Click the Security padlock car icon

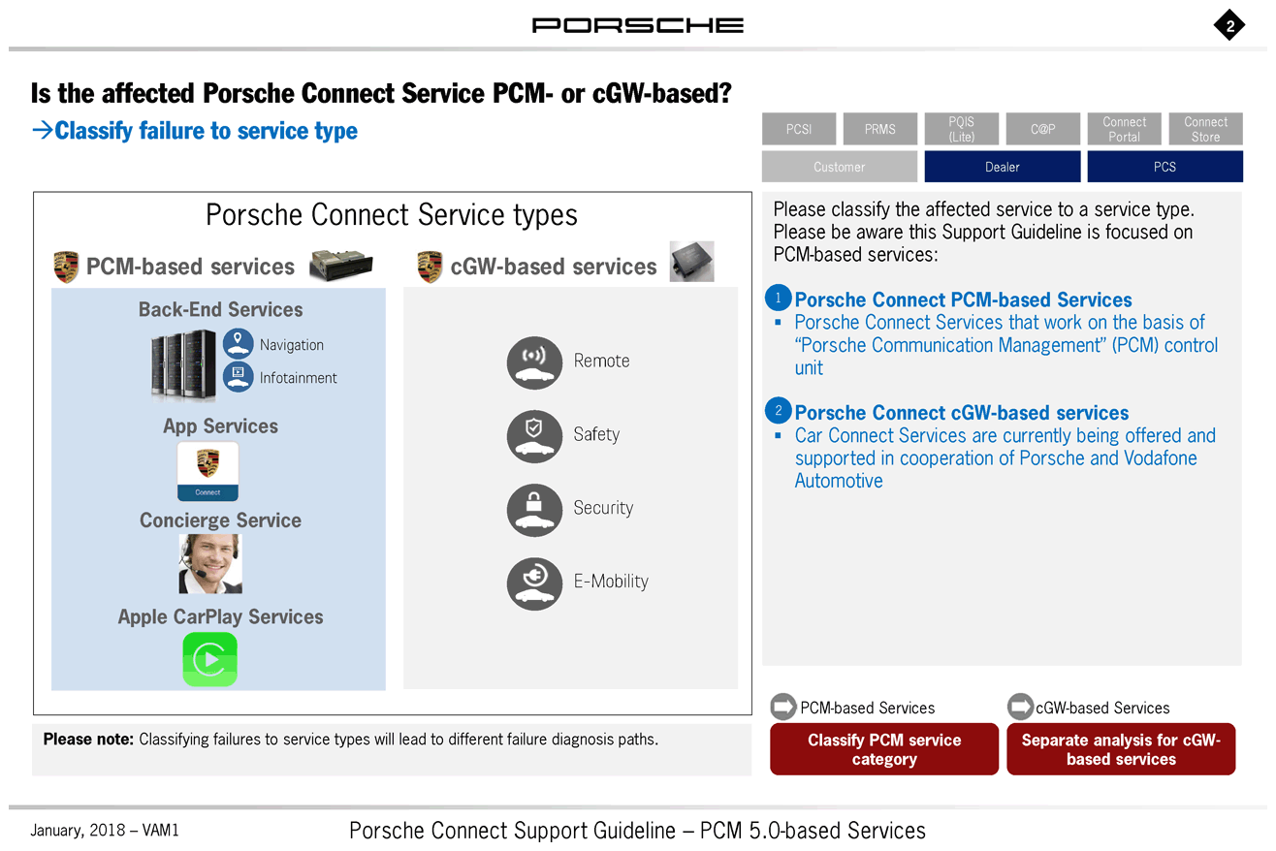(x=534, y=510)
